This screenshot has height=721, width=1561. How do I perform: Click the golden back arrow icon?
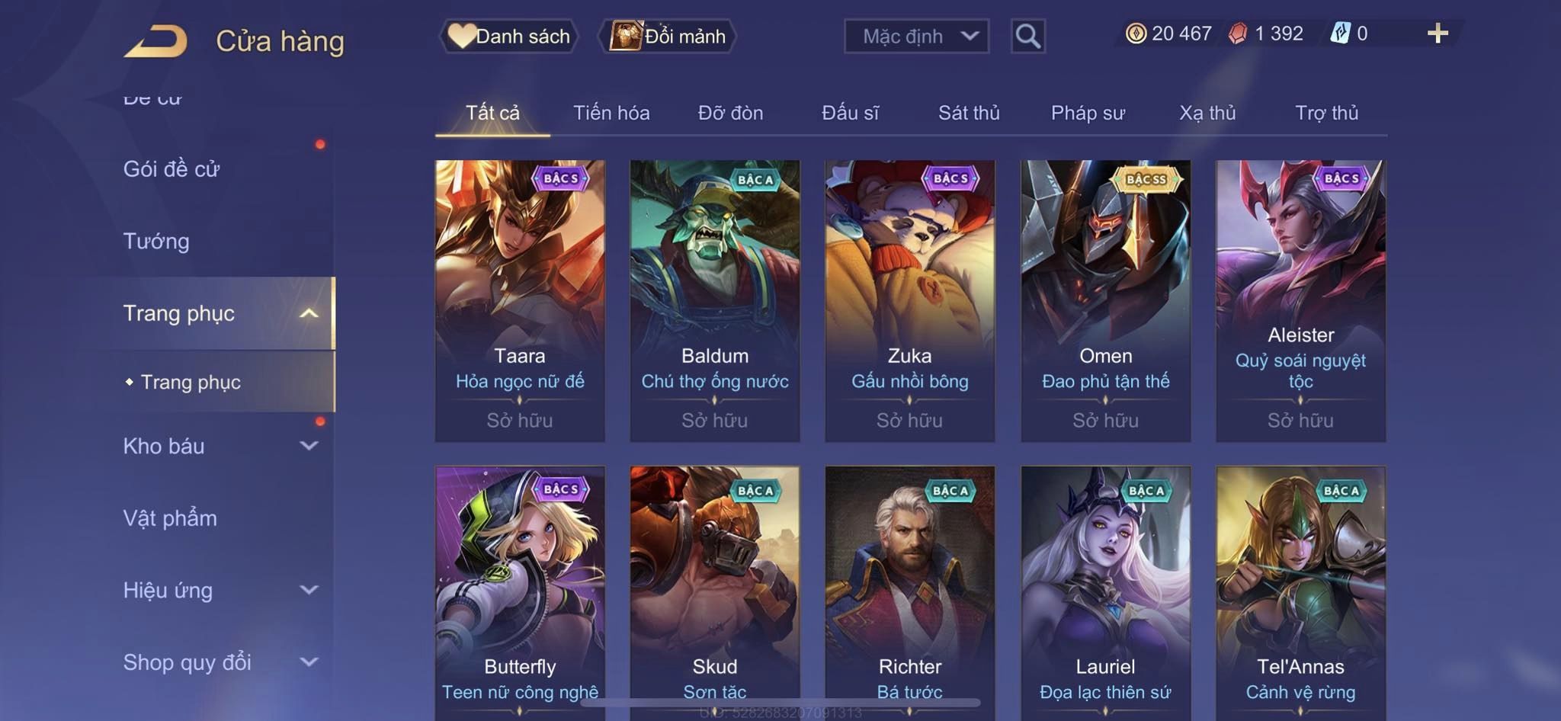[x=156, y=41]
